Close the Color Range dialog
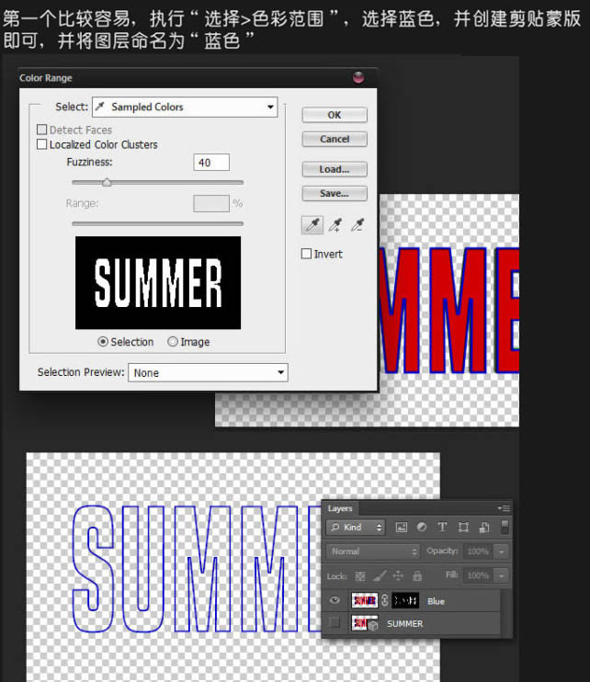Screen dimensions: 590x682 coord(358,77)
